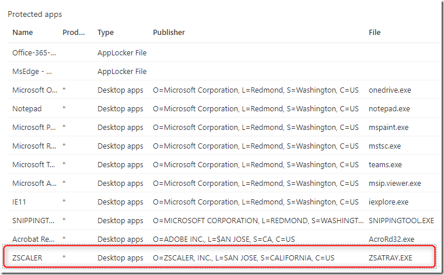Click the ADOBE INC. publisher cell
Screen dimensions: 444x275
[x=223, y=239]
